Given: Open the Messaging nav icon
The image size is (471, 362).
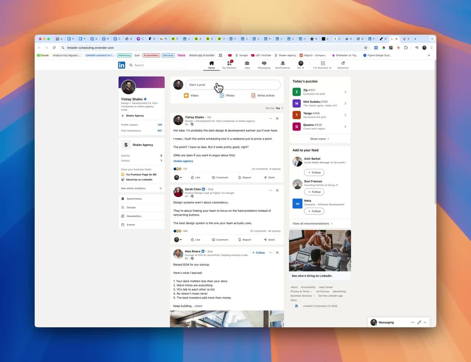Looking at the screenshot, I should 264,65.
